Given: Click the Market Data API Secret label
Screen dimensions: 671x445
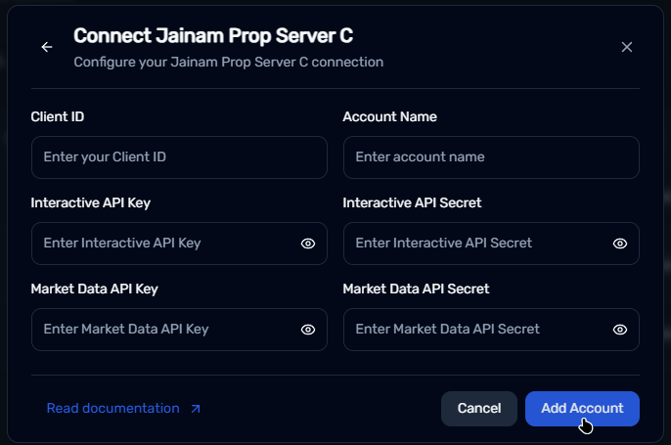Looking at the screenshot, I should coord(416,289).
